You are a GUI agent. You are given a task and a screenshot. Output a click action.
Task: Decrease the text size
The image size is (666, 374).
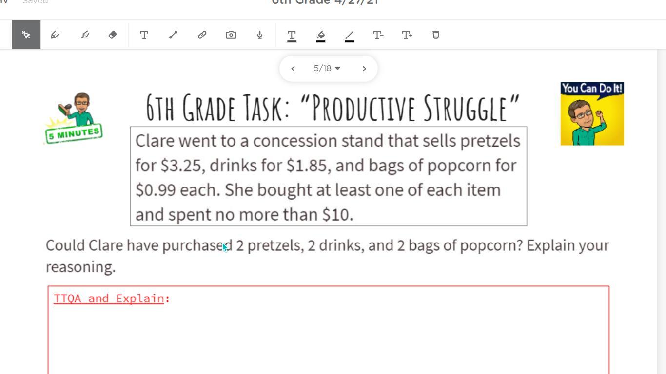pos(378,35)
